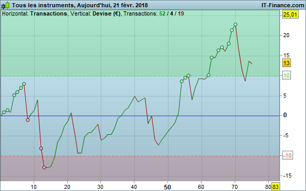Click the 'Tous les instruments' title text
This screenshot has height=191, width=306.
[43, 5]
